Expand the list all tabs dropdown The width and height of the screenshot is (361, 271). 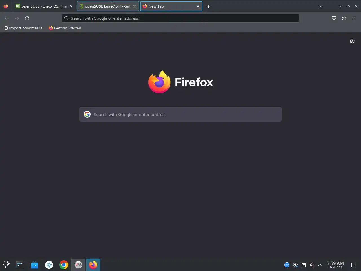pos(320,6)
